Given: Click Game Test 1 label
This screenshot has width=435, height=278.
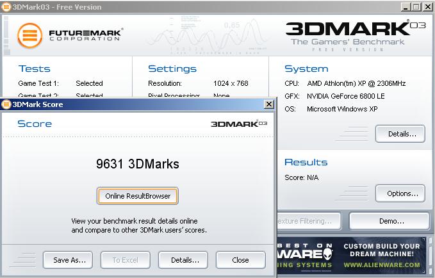Looking at the screenshot, I should point(38,83).
